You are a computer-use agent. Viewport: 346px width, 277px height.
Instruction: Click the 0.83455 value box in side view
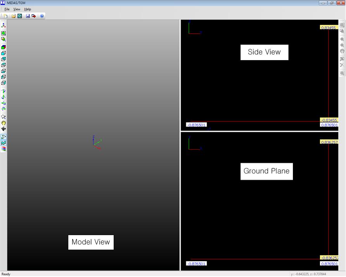pos(328,28)
